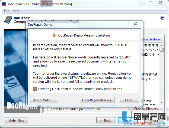Image resolution: width=169 pixels, height=128 pixels.
Task: Toggle the 'Ordering DocRepair is secure' checkbox
Action: 35,89
